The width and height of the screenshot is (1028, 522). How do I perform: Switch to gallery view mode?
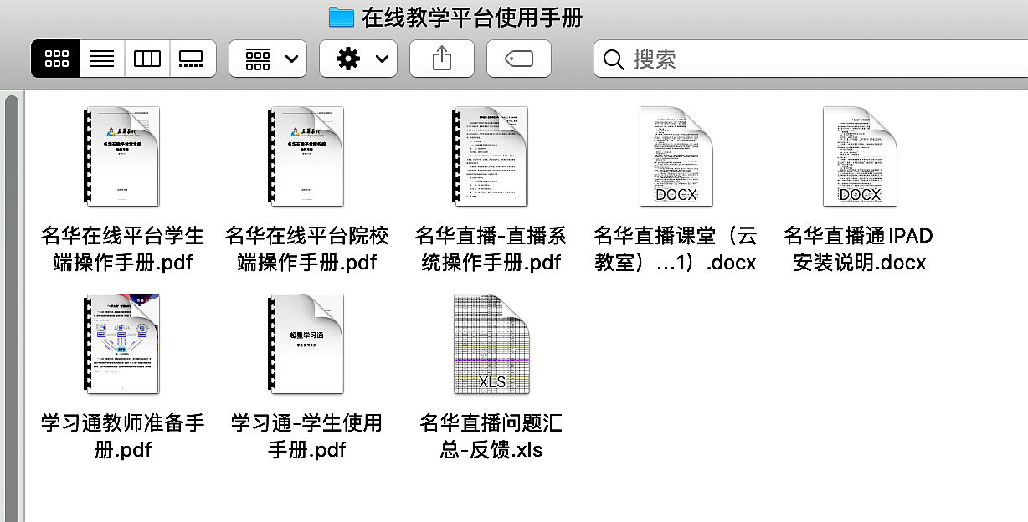tap(193, 59)
